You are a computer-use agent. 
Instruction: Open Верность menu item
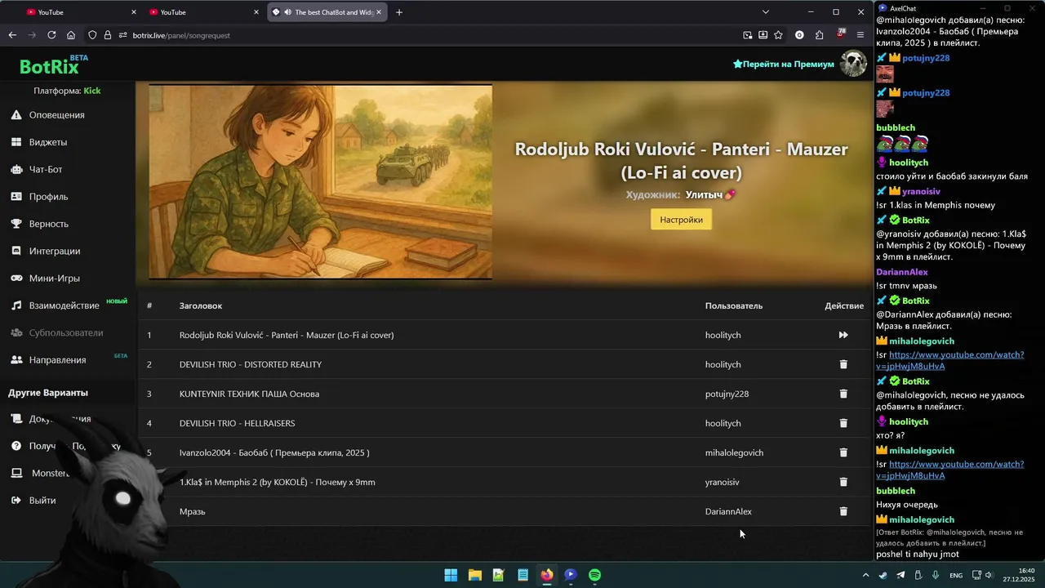[49, 224]
